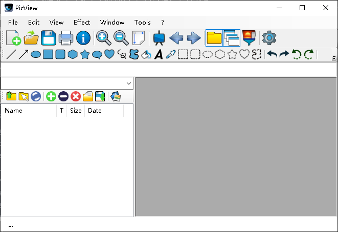This screenshot has height=232, width=338.
Task: Open the image info dialog
Action: pyautogui.click(x=83, y=38)
